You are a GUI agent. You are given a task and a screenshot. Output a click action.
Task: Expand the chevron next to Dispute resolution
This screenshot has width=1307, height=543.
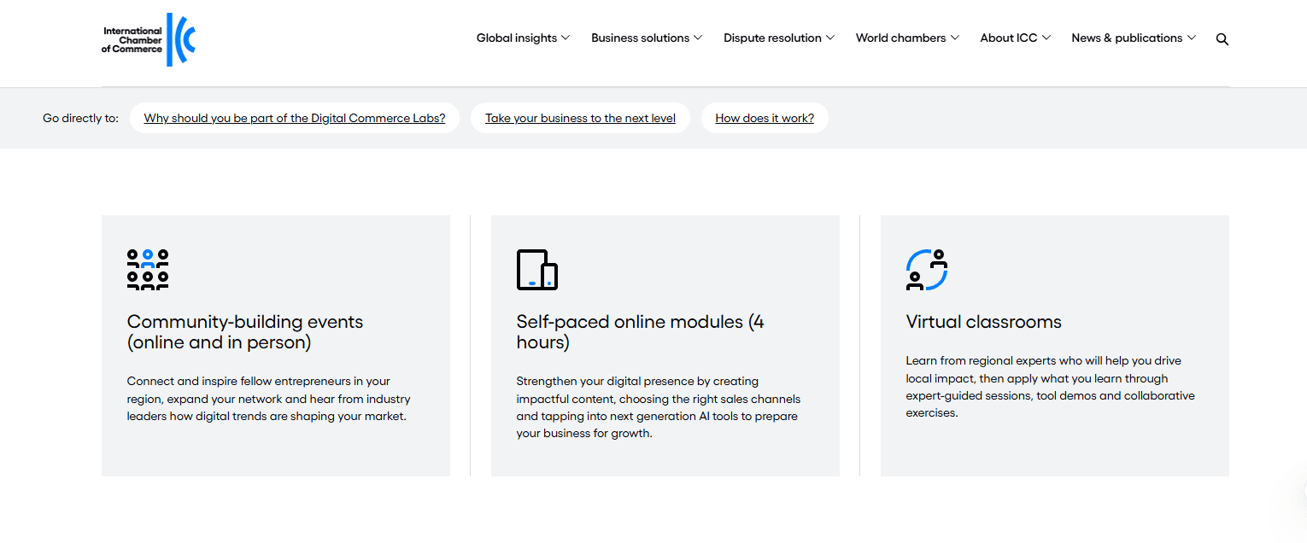tap(829, 38)
